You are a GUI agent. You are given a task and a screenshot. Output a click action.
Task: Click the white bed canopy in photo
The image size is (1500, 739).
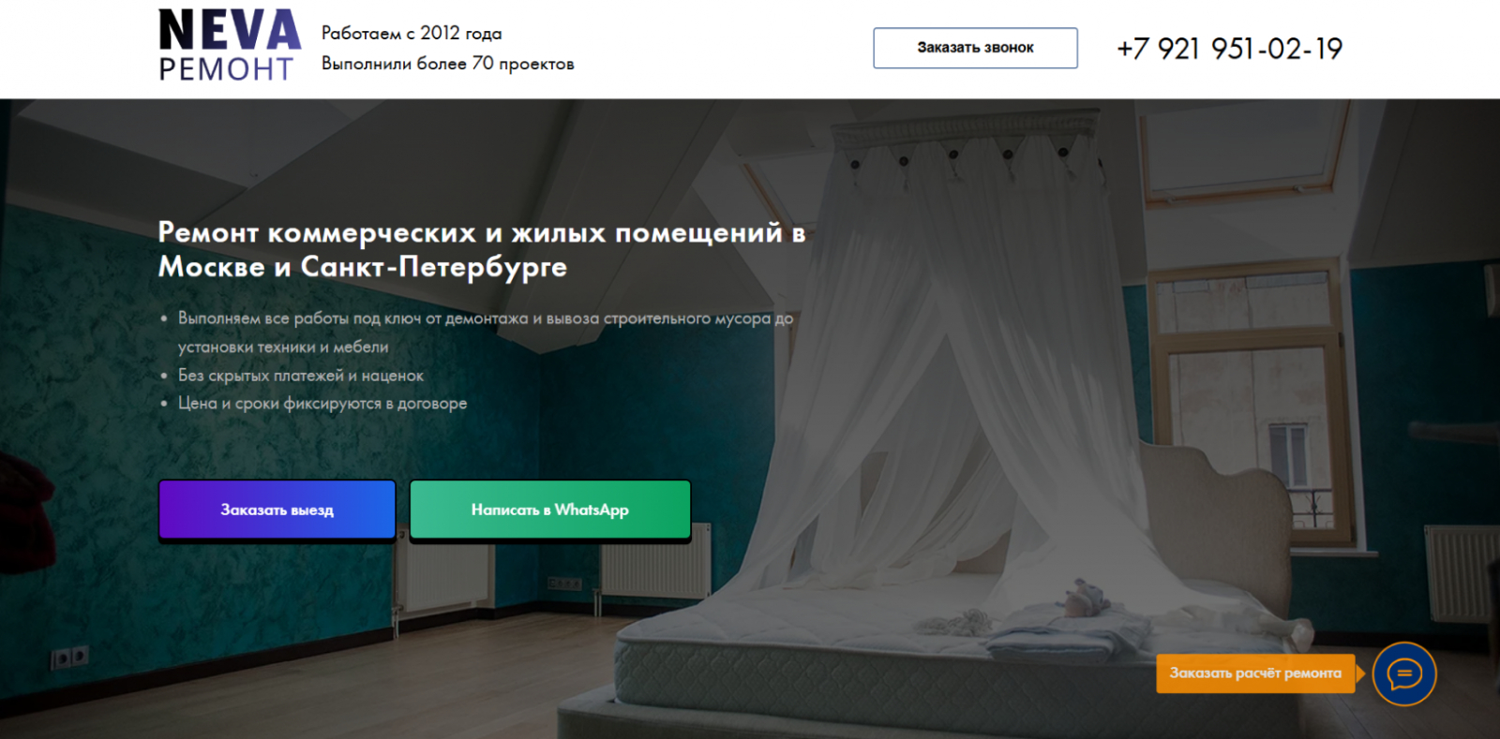coord(966,356)
